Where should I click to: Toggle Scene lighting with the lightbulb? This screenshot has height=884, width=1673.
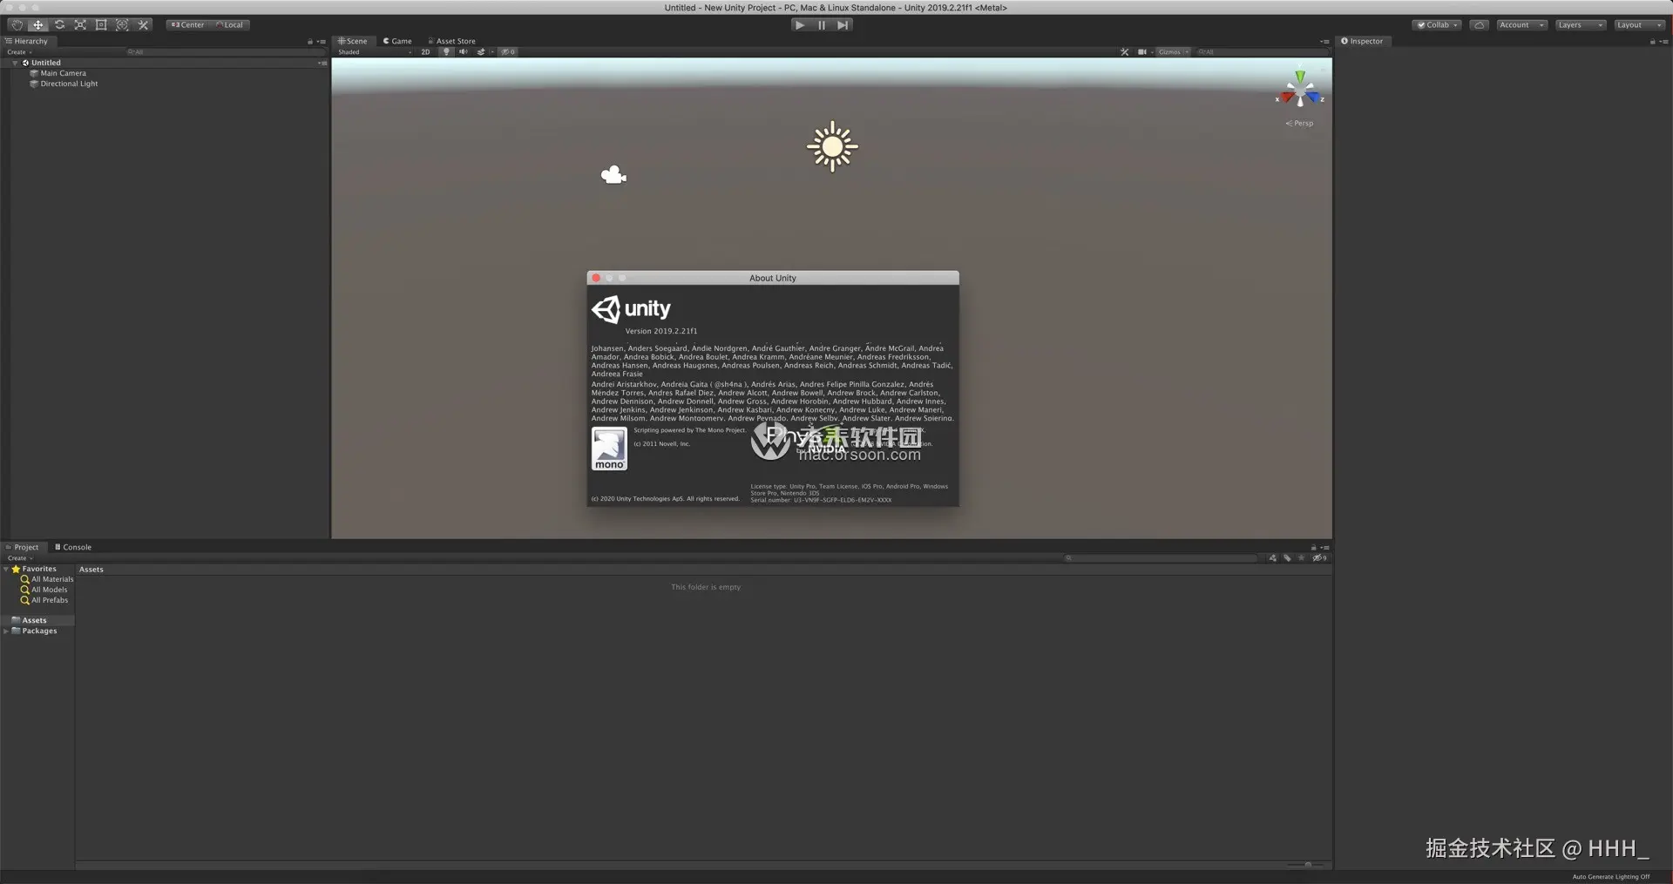(446, 52)
